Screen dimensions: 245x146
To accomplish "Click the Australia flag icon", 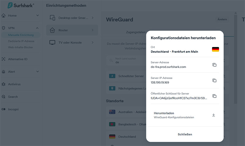I will point(112,112).
